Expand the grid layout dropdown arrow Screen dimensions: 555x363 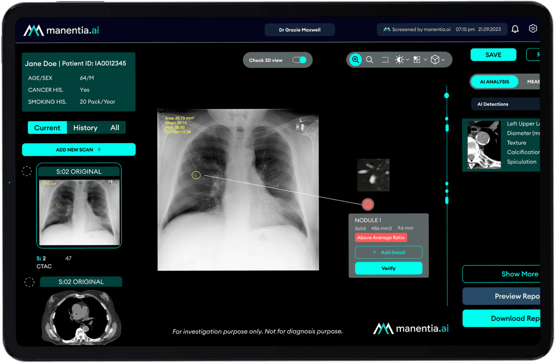[425, 60]
